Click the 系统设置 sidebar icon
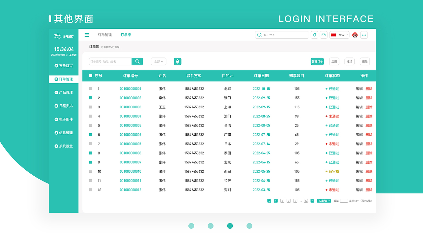This screenshot has height=238, width=423. click(x=56, y=146)
